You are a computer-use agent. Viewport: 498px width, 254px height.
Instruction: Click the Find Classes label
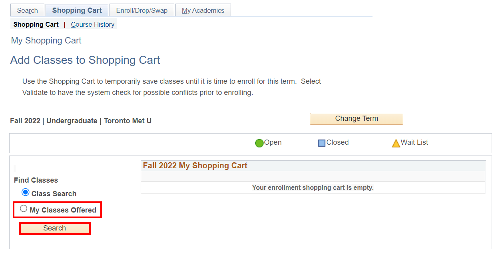tap(36, 180)
